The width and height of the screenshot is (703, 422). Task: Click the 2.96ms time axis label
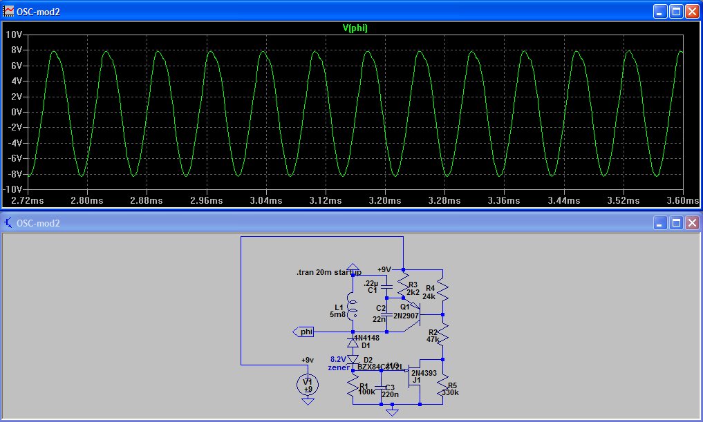206,201
